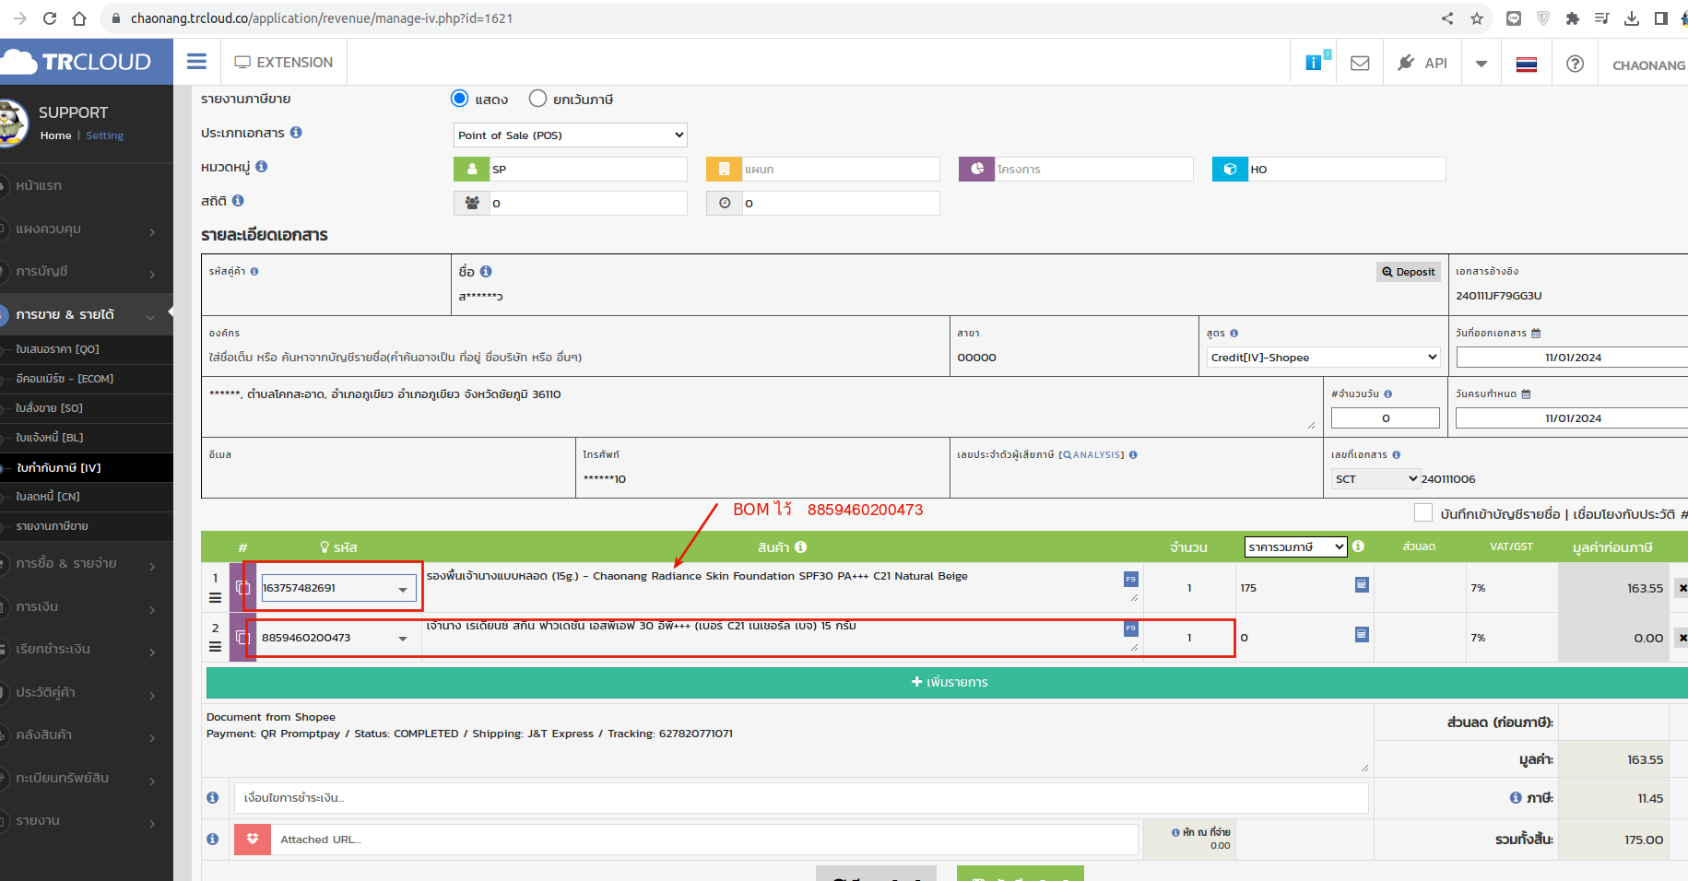Click the row 2 reorder handle
This screenshot has width=1688, height=881.
click(215, 647)
